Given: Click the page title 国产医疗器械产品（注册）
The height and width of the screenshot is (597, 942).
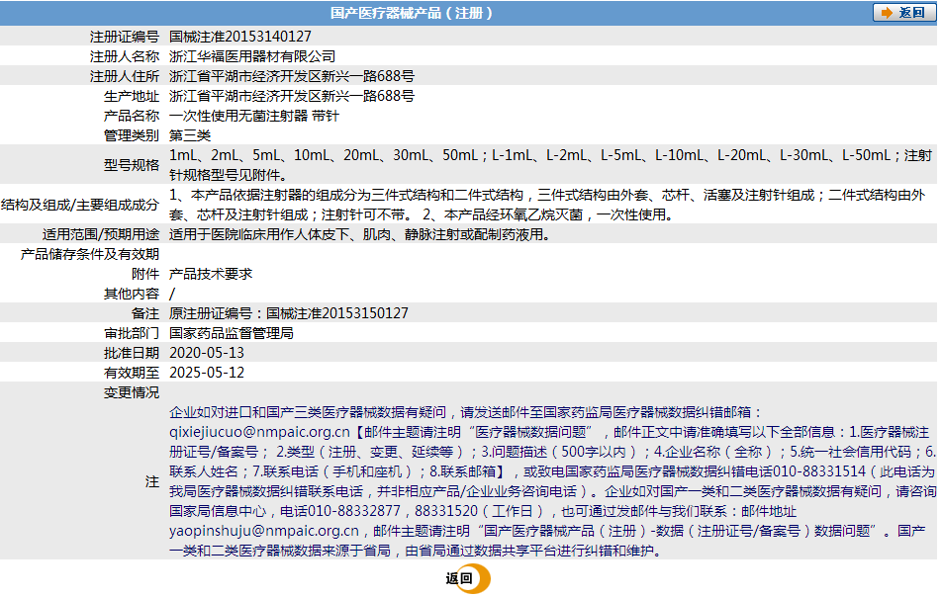Looking at the screenshot, I should click(412, 13).
